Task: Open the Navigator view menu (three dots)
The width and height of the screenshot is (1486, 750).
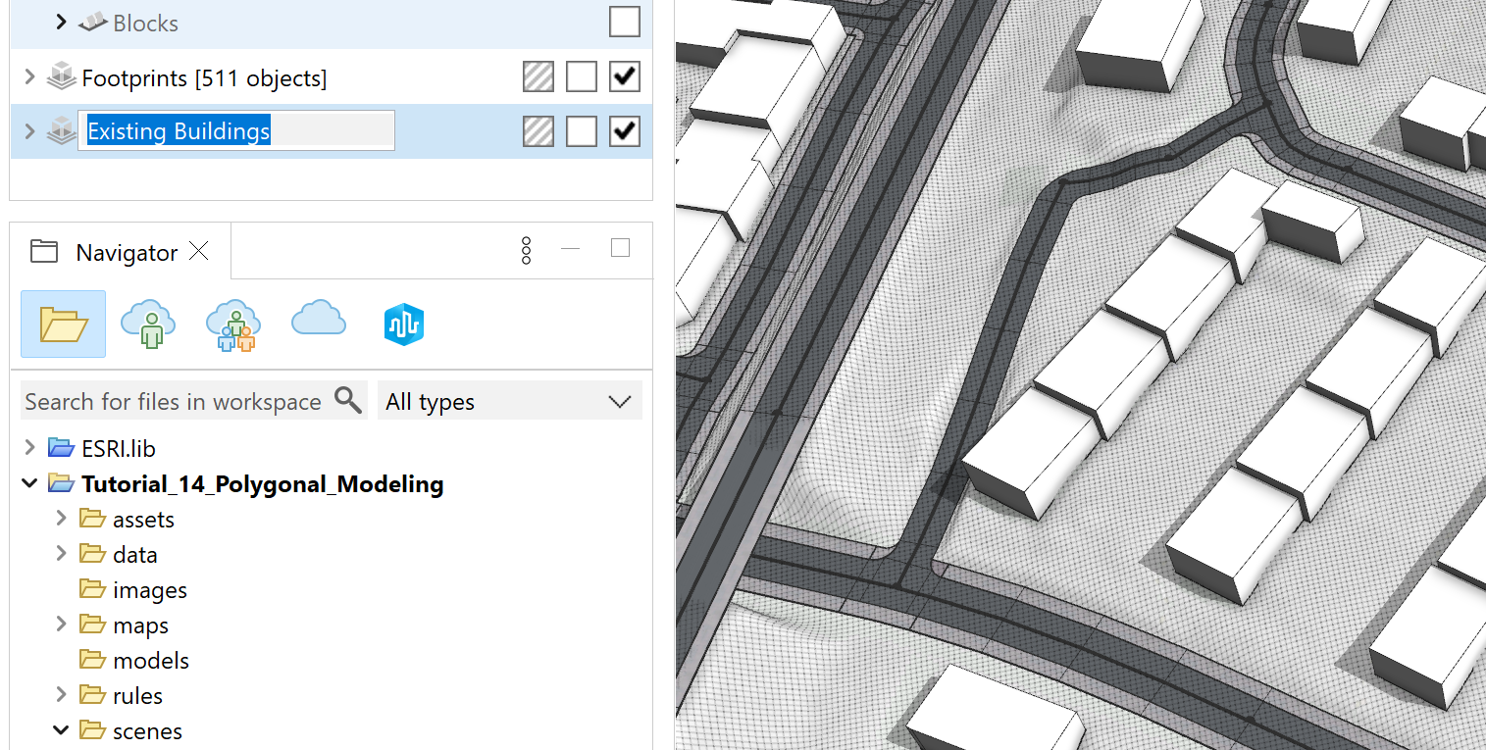Action: click(526, 250)
